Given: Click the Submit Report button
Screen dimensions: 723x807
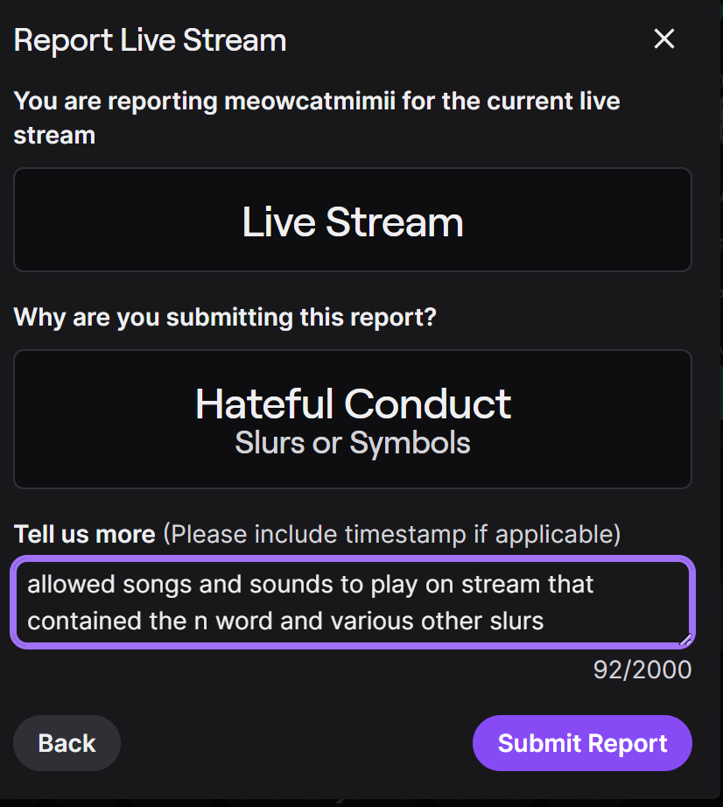Looking at the screenshot, I should click(582, 744).
